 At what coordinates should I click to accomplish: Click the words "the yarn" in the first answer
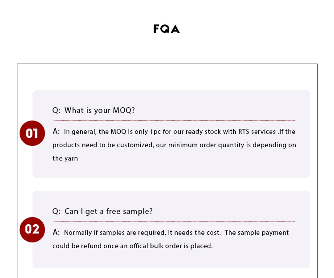click(x=65, y=158)
